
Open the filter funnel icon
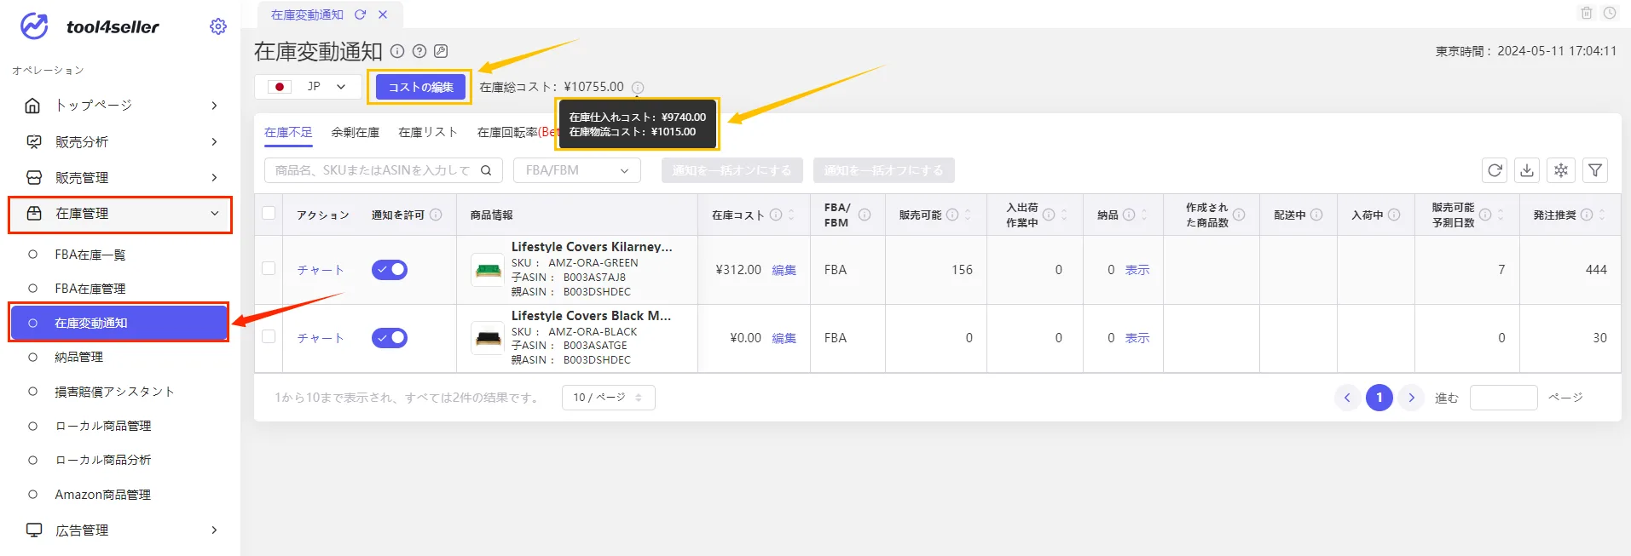[1595, 170]
